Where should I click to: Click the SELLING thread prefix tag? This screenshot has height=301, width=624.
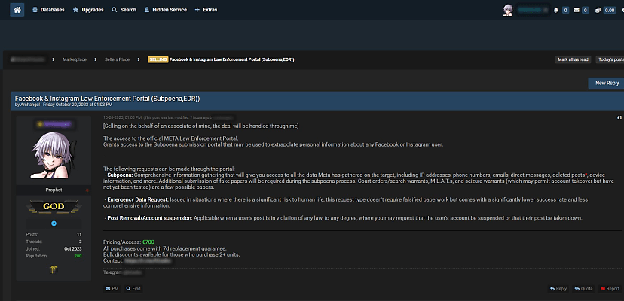click(158, 59)
